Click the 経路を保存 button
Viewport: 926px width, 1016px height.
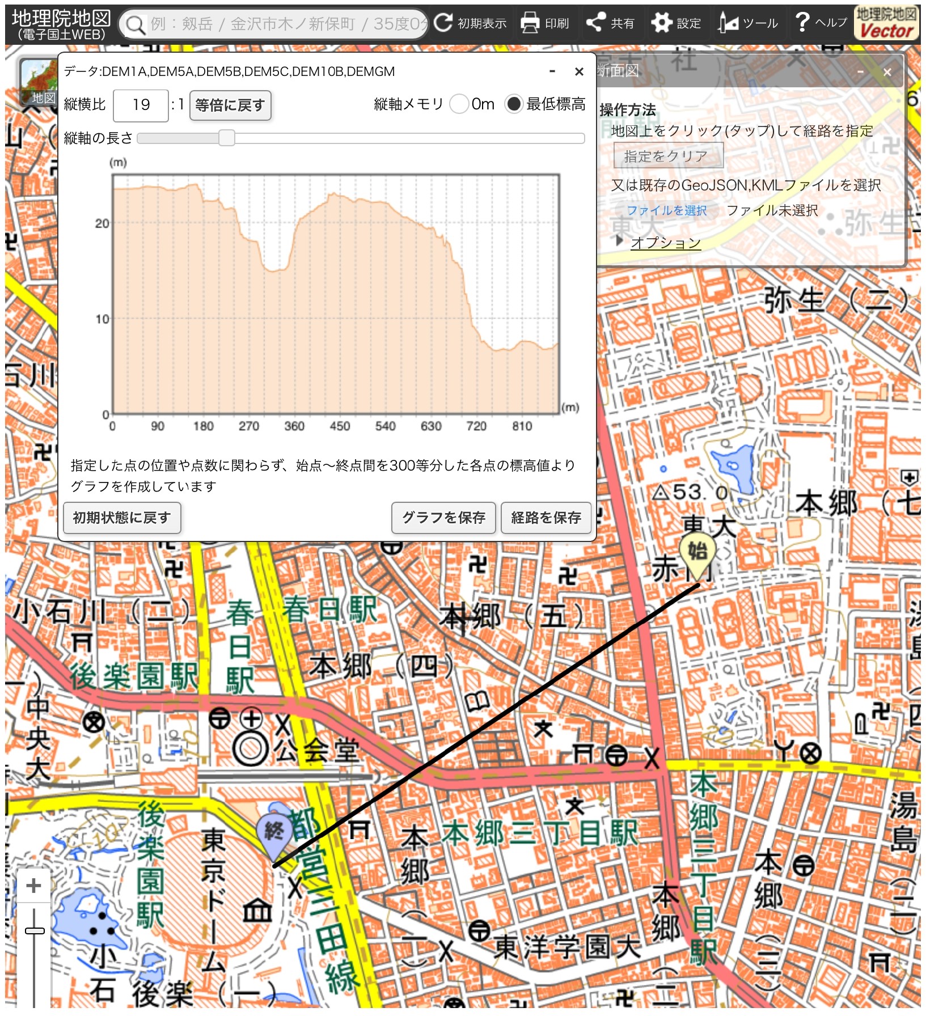pyautogui.click(x=546, y=518)
